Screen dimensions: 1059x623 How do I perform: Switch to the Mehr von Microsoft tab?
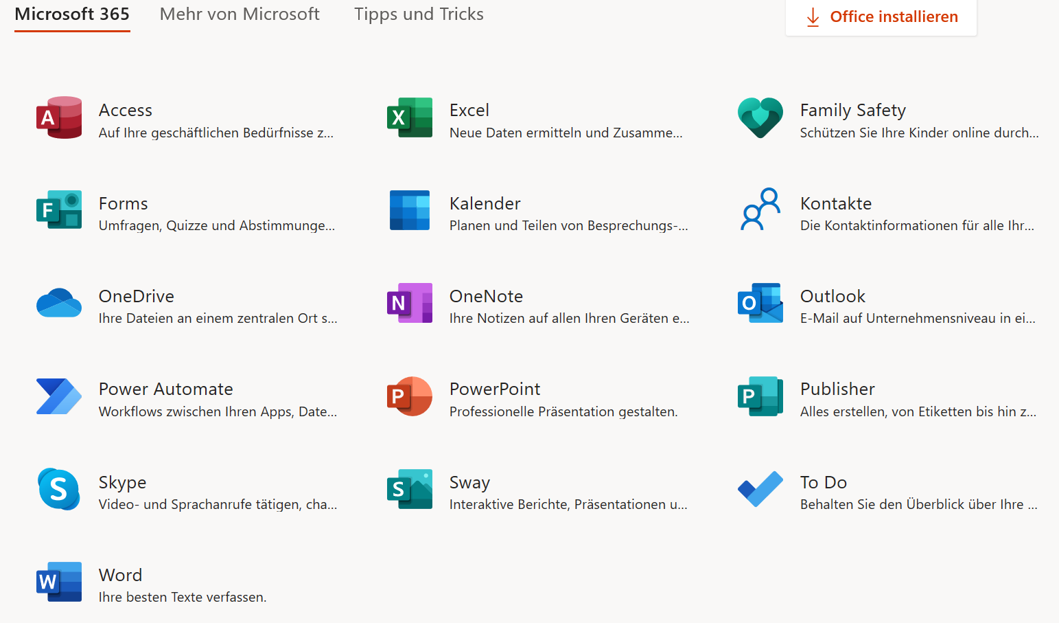pyautogui.click(x=240, y=14)
